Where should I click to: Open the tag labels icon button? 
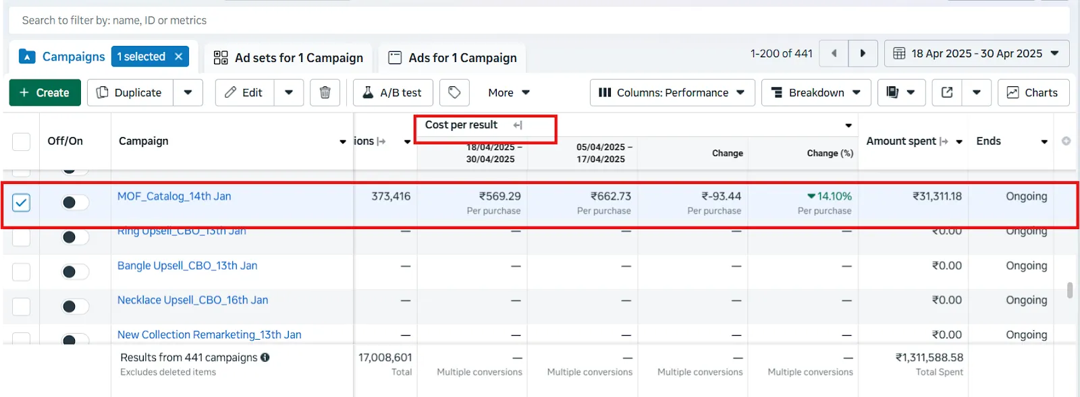coord(454,92)
